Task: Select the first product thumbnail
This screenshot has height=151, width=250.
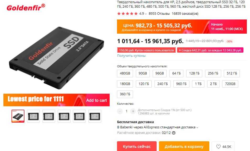Action: 18,116
